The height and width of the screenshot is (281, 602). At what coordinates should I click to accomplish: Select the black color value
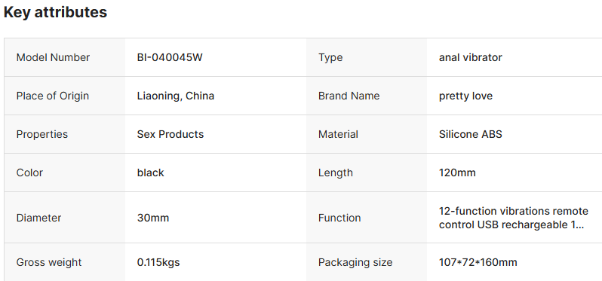point(151,173)
